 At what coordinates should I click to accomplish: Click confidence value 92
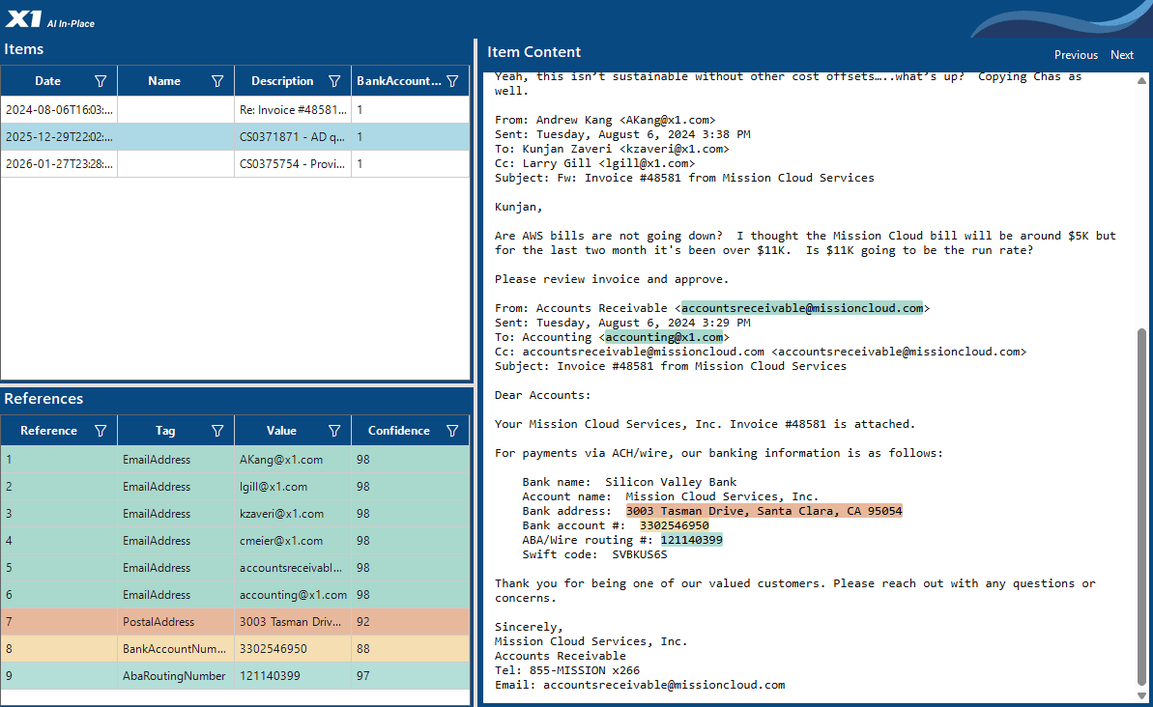coord(410,622)
